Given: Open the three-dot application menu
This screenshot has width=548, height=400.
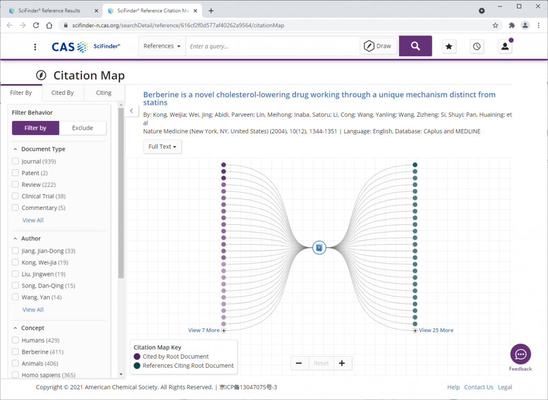Looking at the screenshot, I should click(x=35, y=47).
